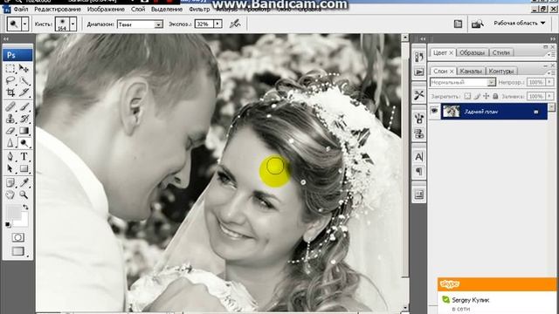
Task: Switch to the Каналы tab
Action: click(471, 72)
